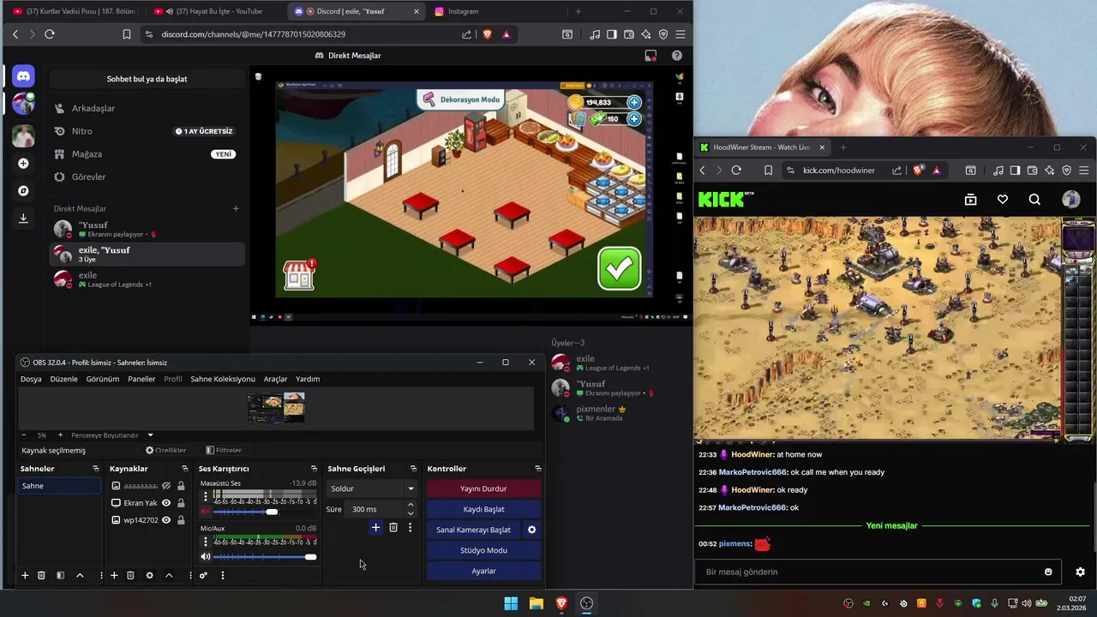
Task: Open OBS Ayarlar settings
Action: [x=483, y=571]
